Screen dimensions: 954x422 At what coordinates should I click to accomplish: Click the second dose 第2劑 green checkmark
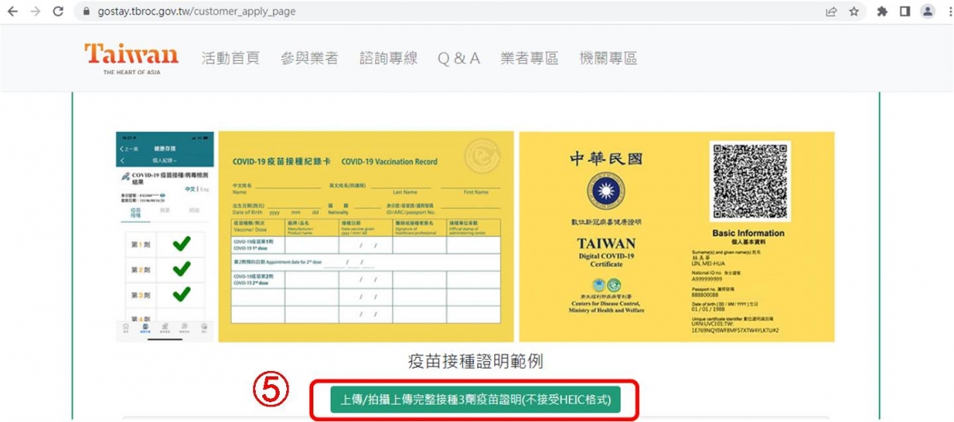(181, 269)
